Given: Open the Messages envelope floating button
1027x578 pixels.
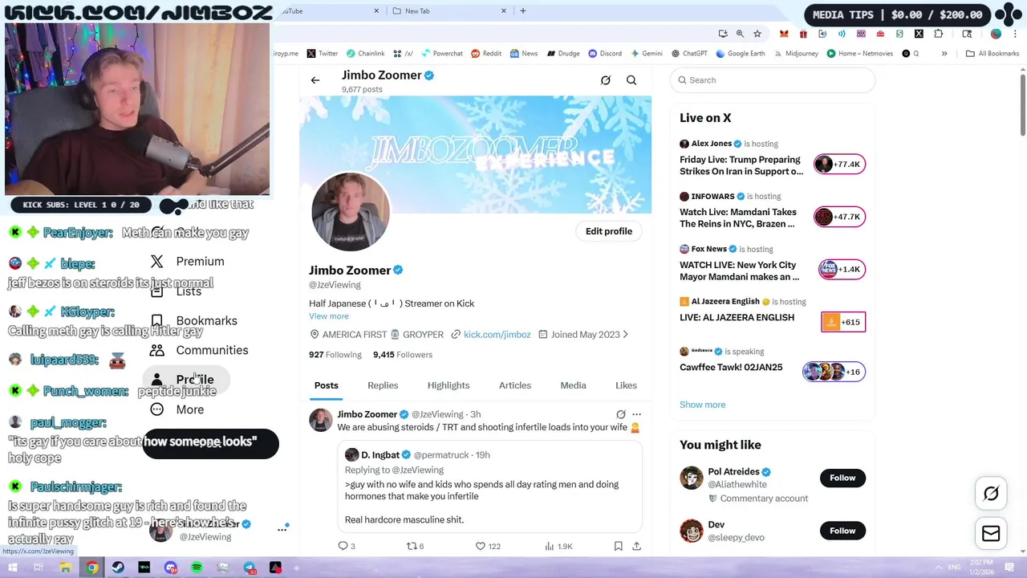Looking at the screenshot, I should (x=991, y=534).
